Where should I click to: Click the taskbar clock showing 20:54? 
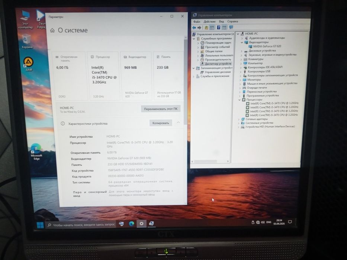[279, 222]
